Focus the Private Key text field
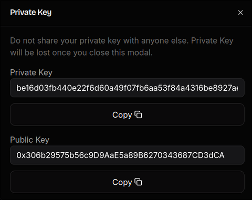252x200 pixels. tap(127, 88)
